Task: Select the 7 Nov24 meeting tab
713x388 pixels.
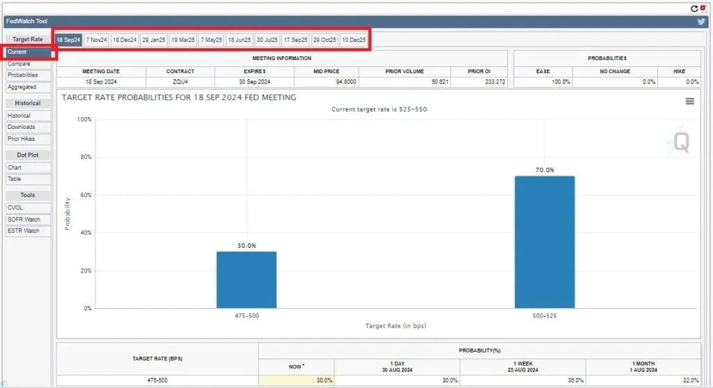Action: click(96, 40)
